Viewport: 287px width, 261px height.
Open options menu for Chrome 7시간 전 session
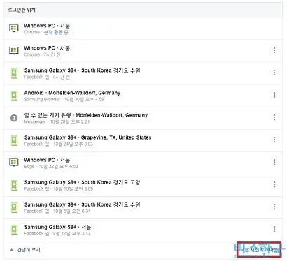point(274,50)
